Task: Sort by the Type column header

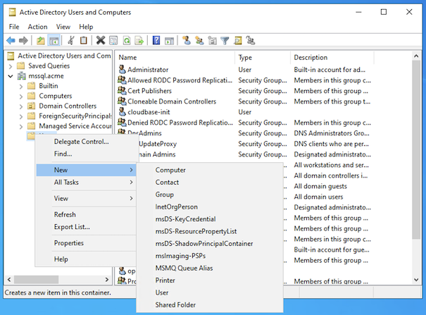Action: 263,57
